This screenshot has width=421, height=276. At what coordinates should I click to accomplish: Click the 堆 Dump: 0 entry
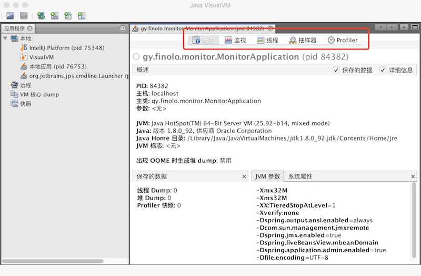click(154, 198)
